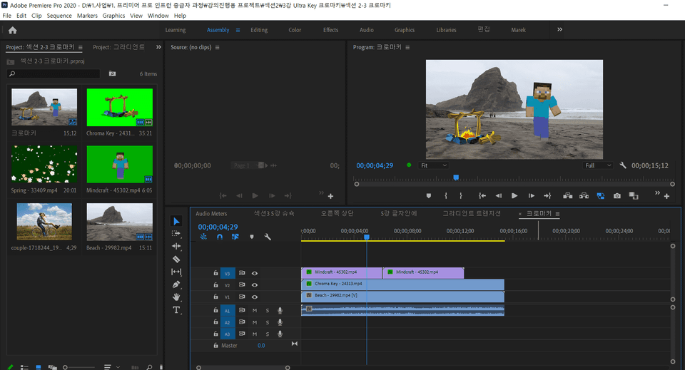Click the timeline horizontal zoom scrollbar
This screenshot has height=370, width=685.
pos(243,368)
